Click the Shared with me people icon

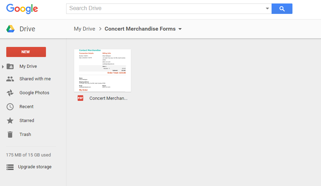pos(10,79)
